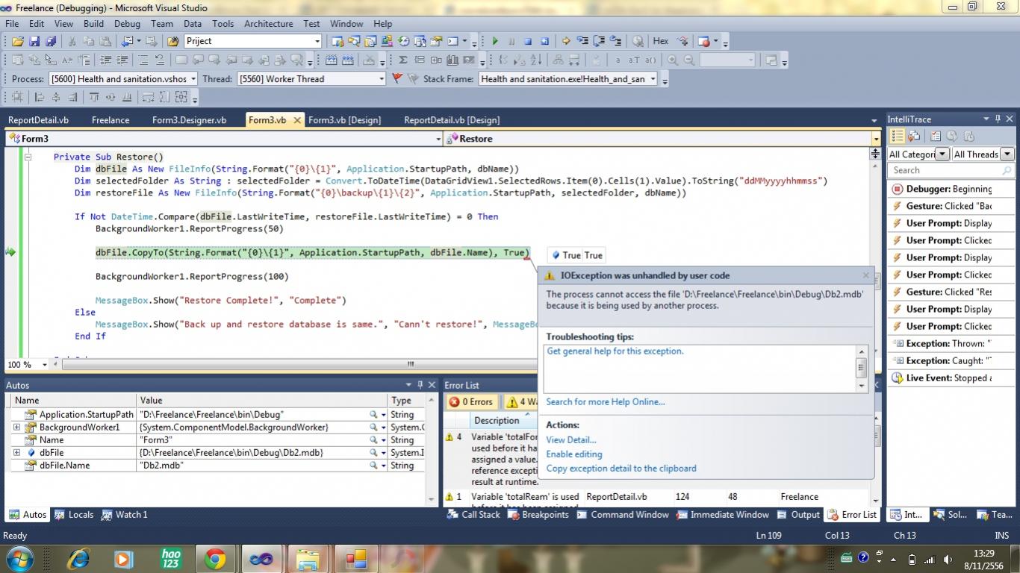
Task: Click the Hex display button
Action: point(661,42)
